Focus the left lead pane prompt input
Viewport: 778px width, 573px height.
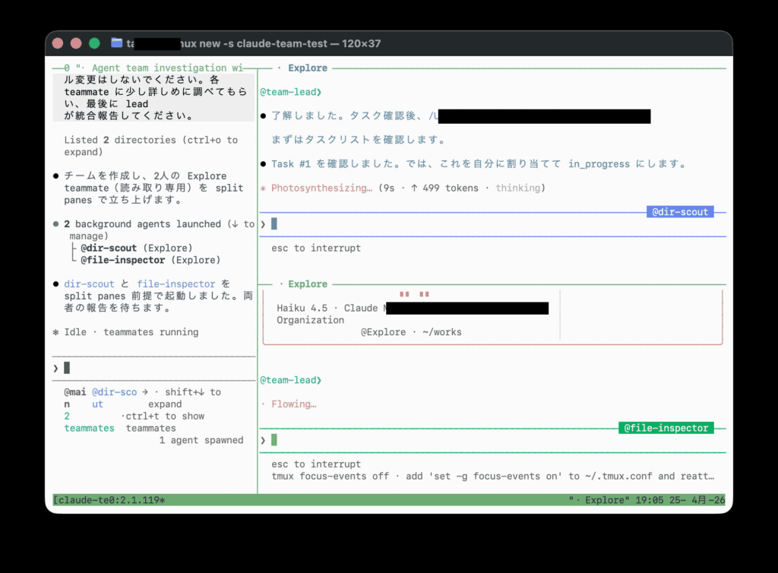[x=152, y=368]
